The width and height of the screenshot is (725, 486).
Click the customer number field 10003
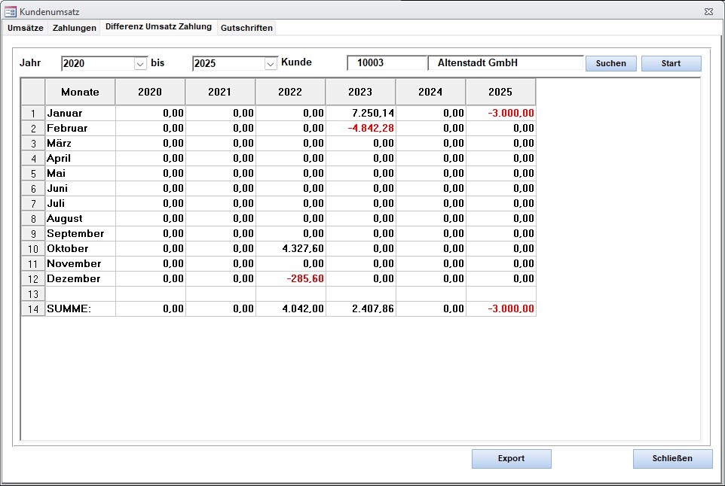point(387,63)
